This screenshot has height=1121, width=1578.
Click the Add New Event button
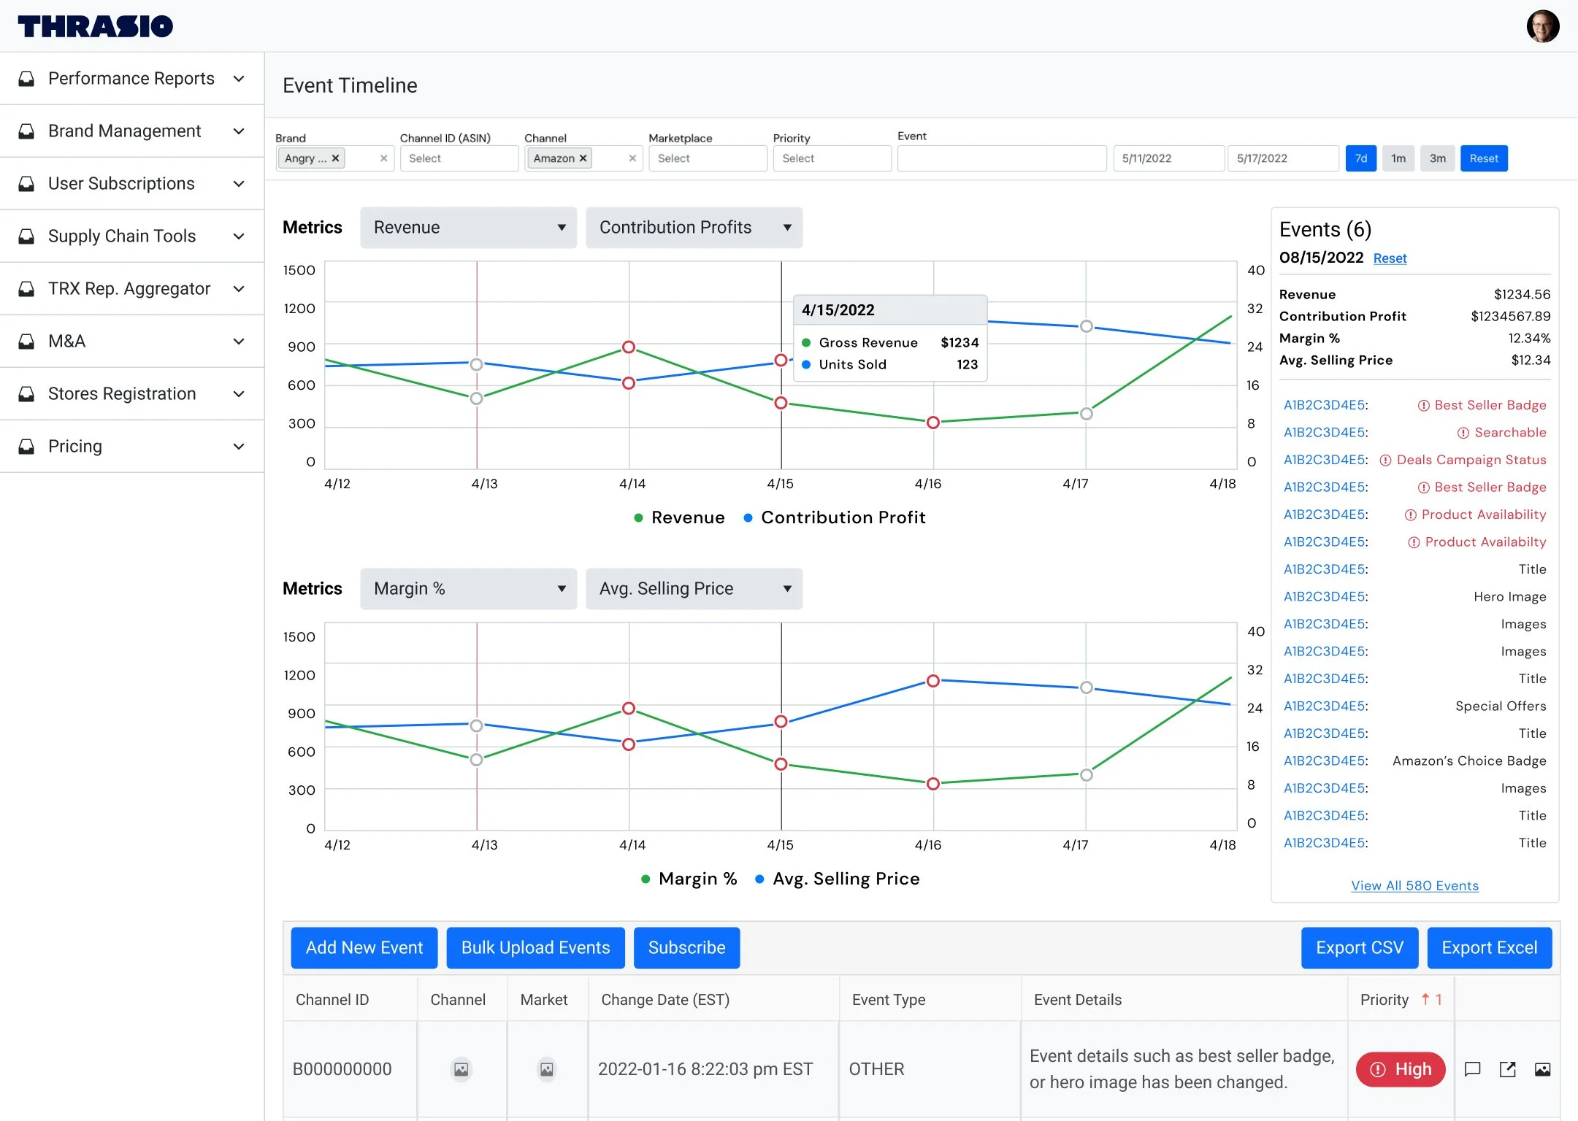click(x=364, y=947)
